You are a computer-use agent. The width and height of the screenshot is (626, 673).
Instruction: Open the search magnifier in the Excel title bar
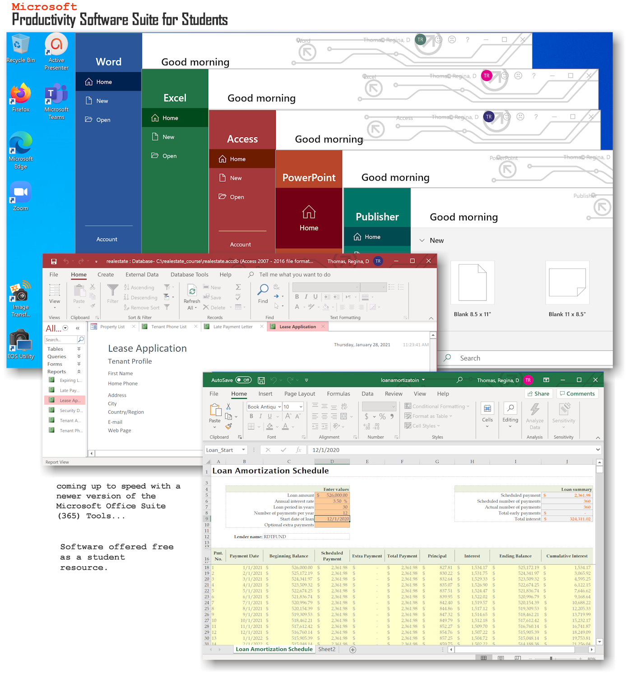point(459,380)
